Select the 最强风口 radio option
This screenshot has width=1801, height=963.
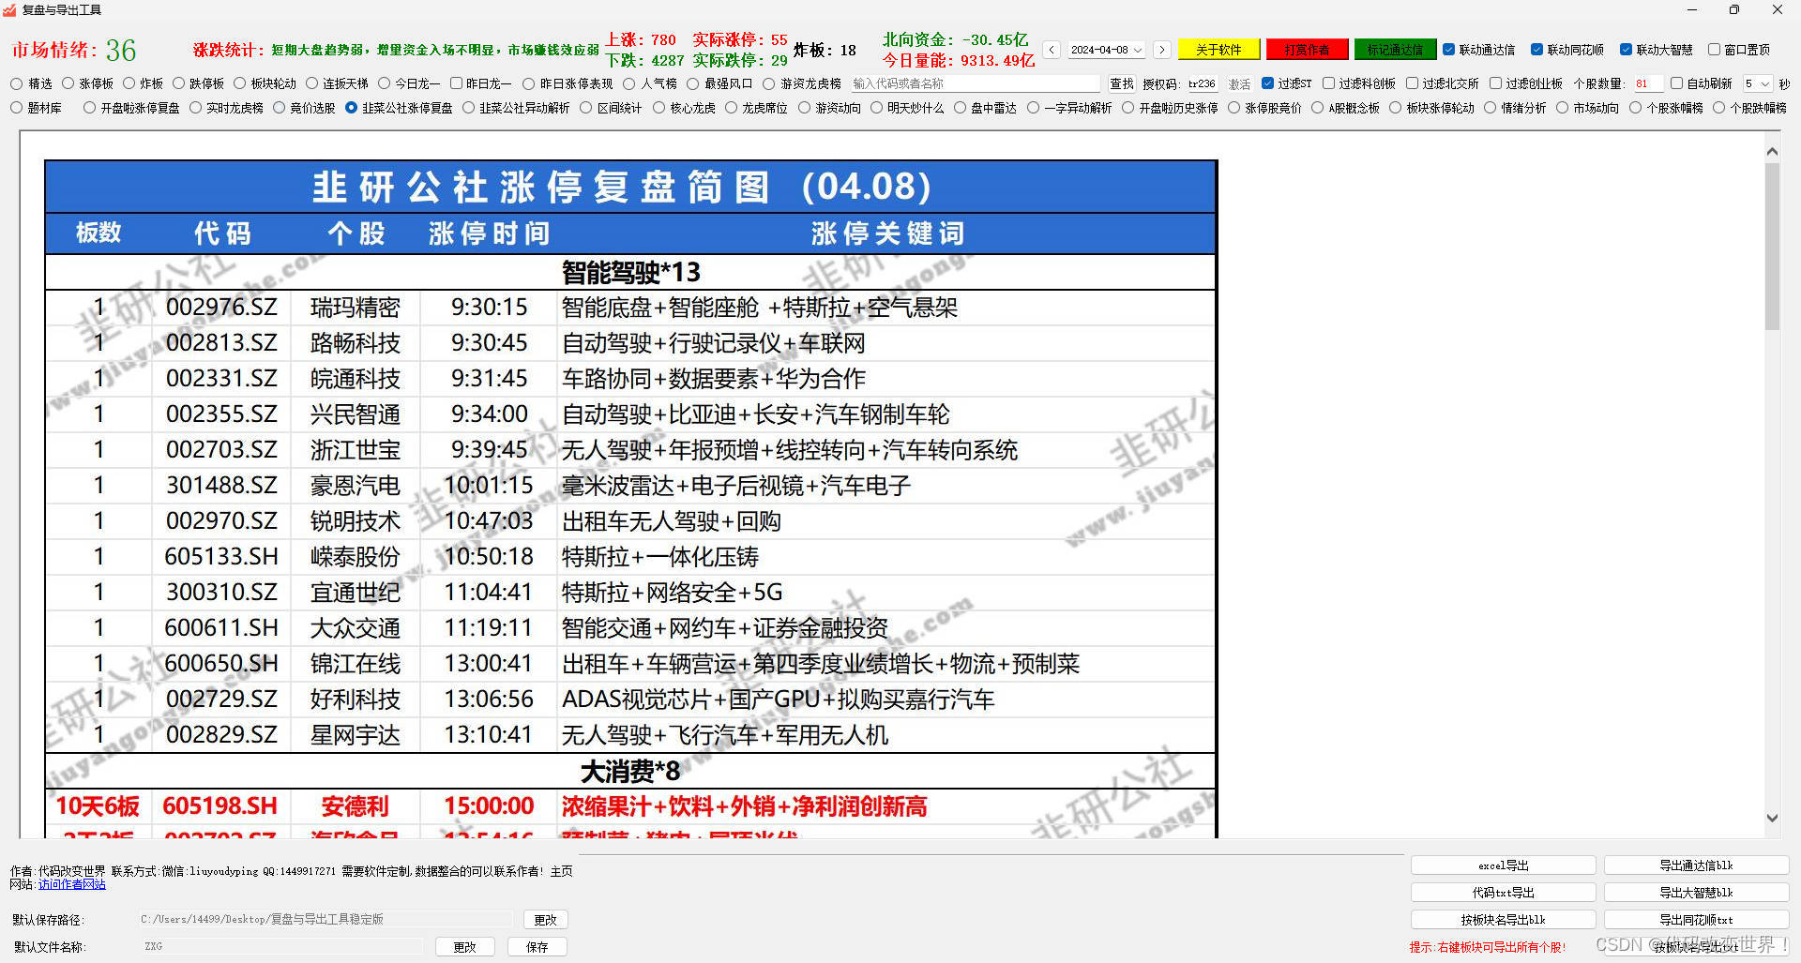693,83
